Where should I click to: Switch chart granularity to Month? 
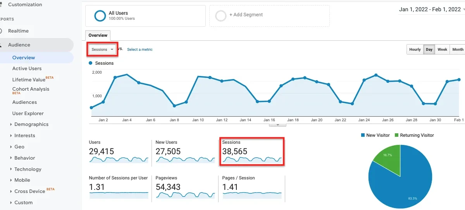pos(458,50)
